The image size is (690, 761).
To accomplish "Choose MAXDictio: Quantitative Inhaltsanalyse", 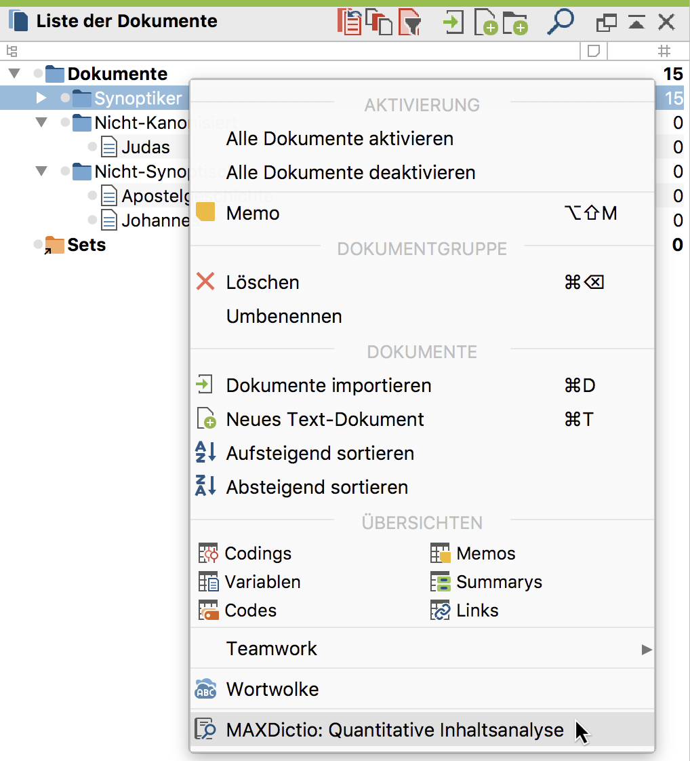I will 422,730.
